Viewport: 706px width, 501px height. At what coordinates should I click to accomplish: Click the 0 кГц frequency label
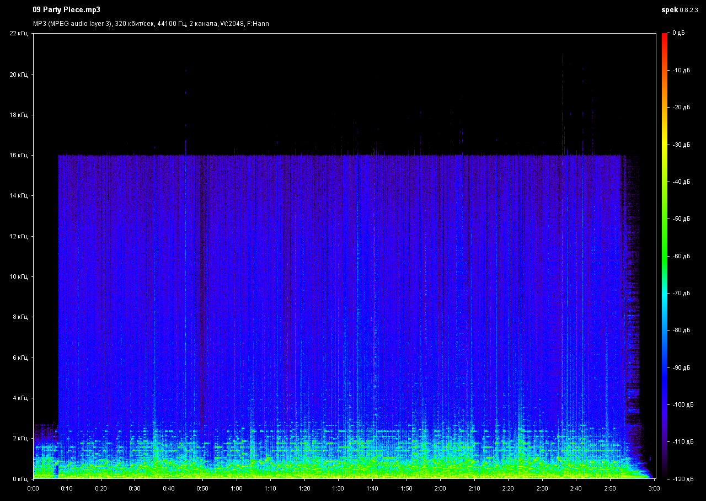coord(20,479)
